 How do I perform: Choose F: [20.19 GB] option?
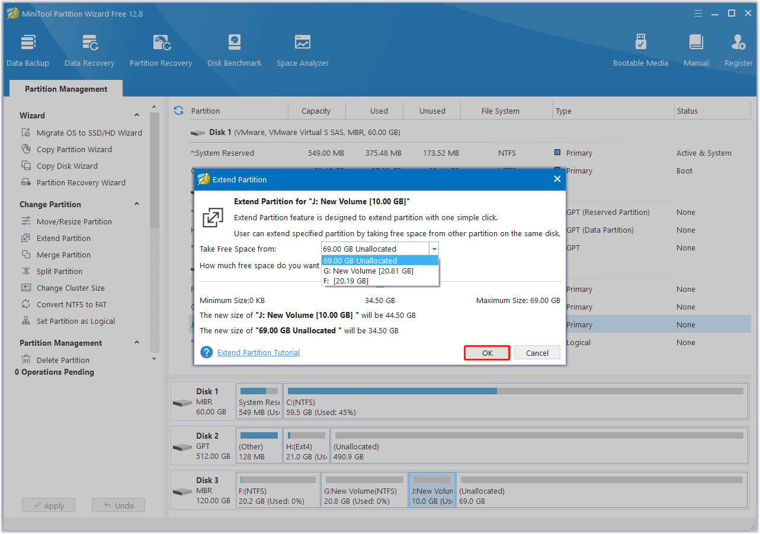point(380,281)
